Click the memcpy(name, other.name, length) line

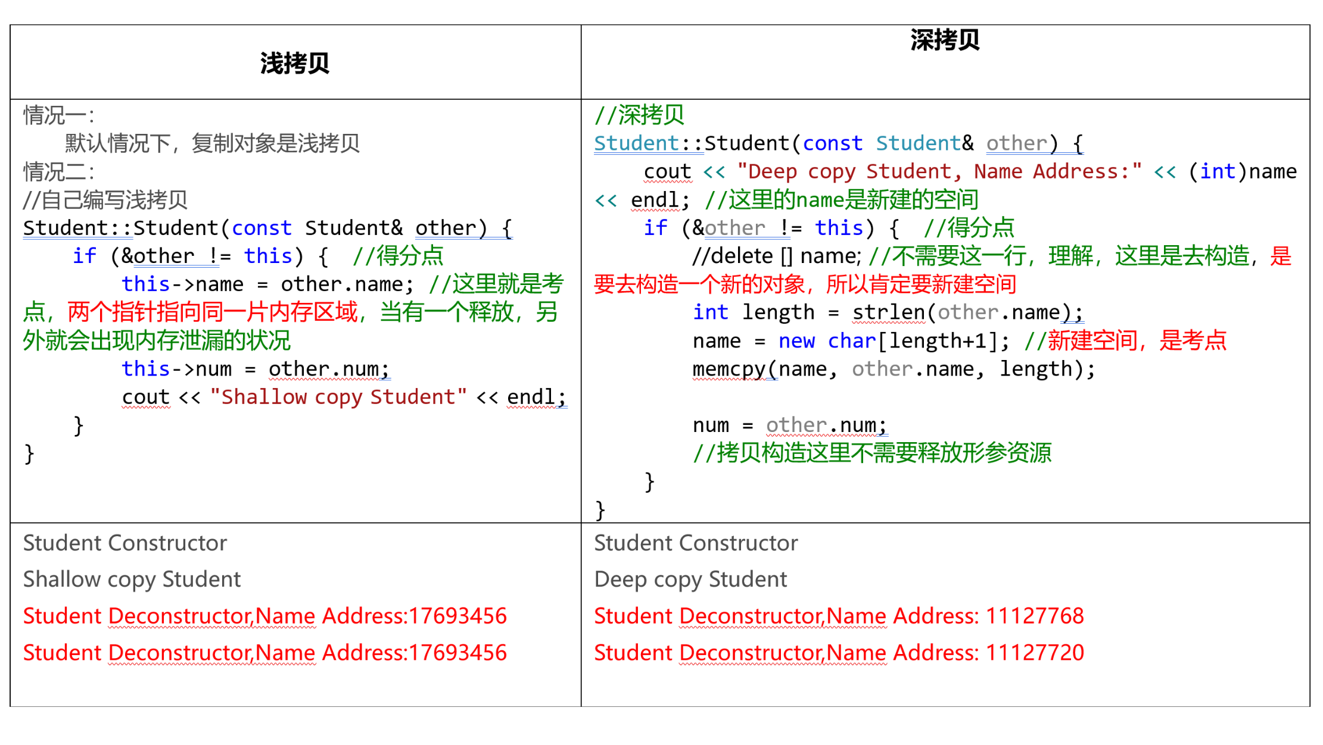pos(893,369)
